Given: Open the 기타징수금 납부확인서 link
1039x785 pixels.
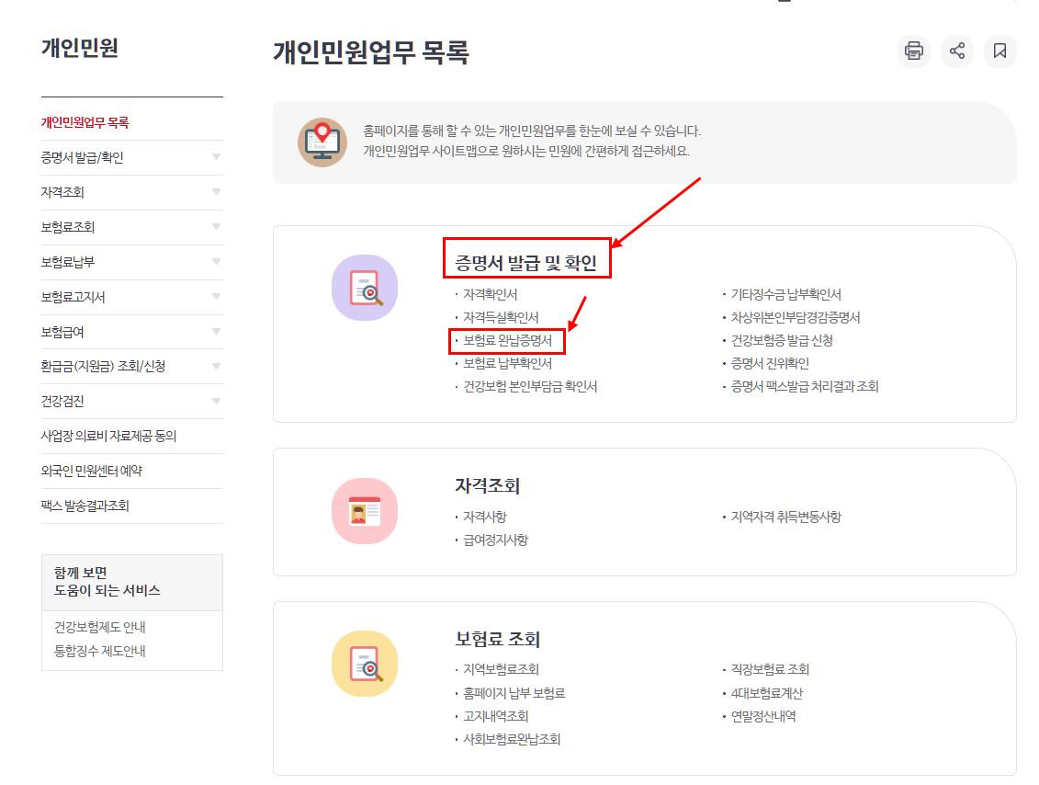Looking at the screenshot, I should pyautogui.click(x=785, y=294).
